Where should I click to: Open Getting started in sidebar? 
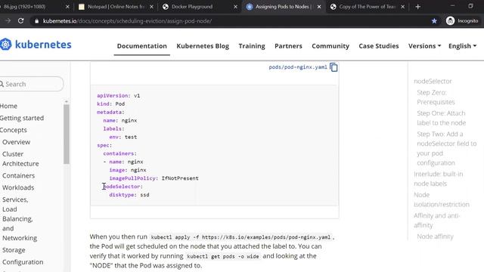pos(22,118)
